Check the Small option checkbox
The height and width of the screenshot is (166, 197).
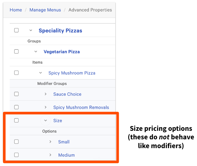pos(16,142)
